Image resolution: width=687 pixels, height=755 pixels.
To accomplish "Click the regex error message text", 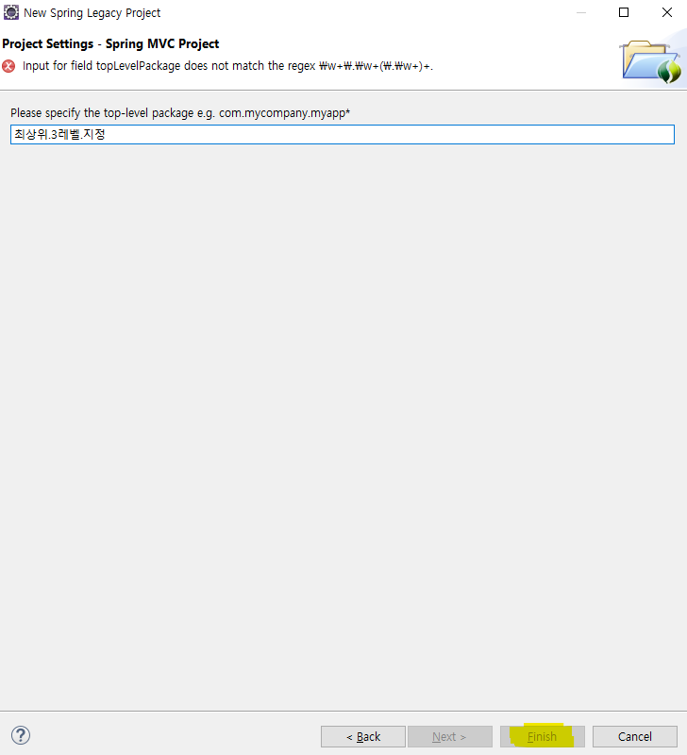I will click(227, 66).
